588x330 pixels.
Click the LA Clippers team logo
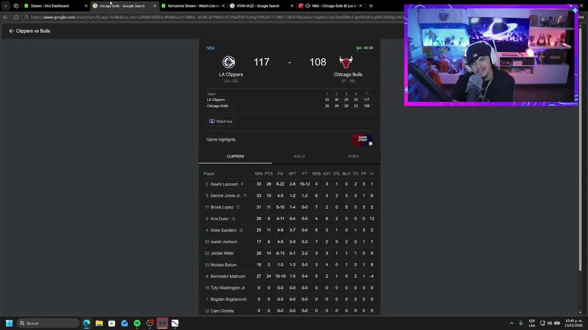pyautogui.click(x=229, y=62)
